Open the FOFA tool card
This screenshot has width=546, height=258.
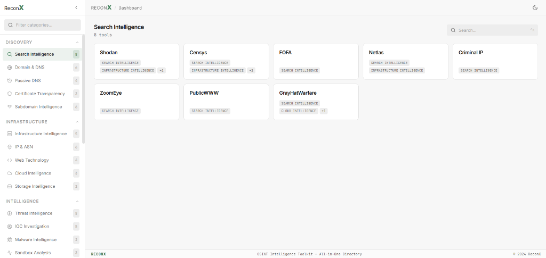[316, 62]
